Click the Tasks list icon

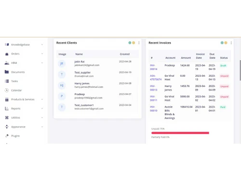(7, 81)
